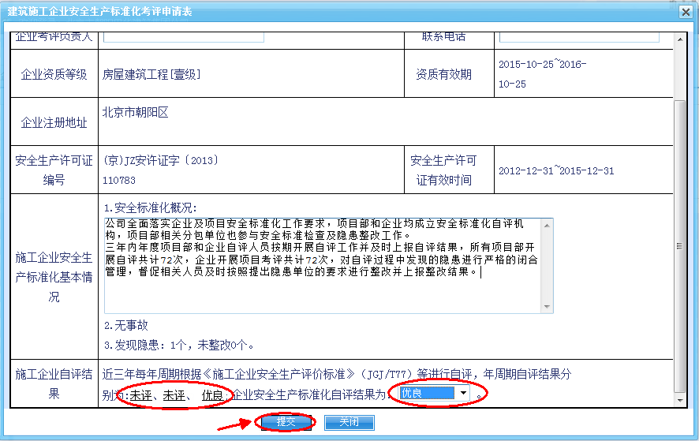Image resolution: width=699 pixels, height=441 pixels.
Task: Click the 提交 submit button
Action: coord(286,422)
